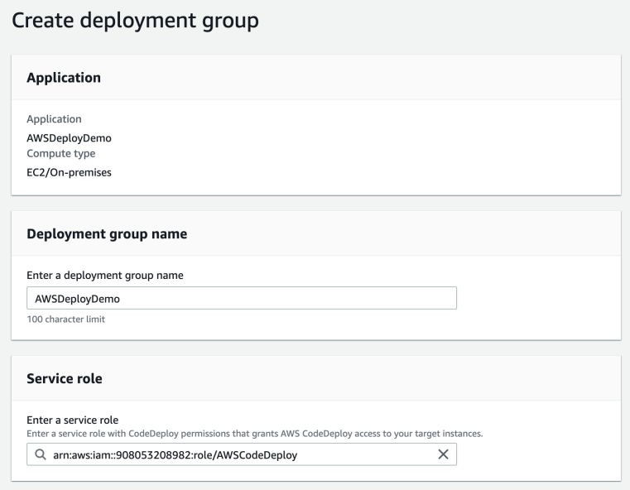
Task: Click empty area right of group name input
Action: [x=538, y=298]
